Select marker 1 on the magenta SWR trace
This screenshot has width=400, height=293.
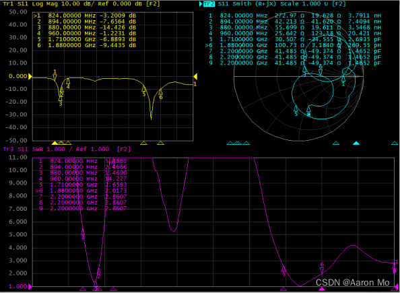click(x=83, y=234)
